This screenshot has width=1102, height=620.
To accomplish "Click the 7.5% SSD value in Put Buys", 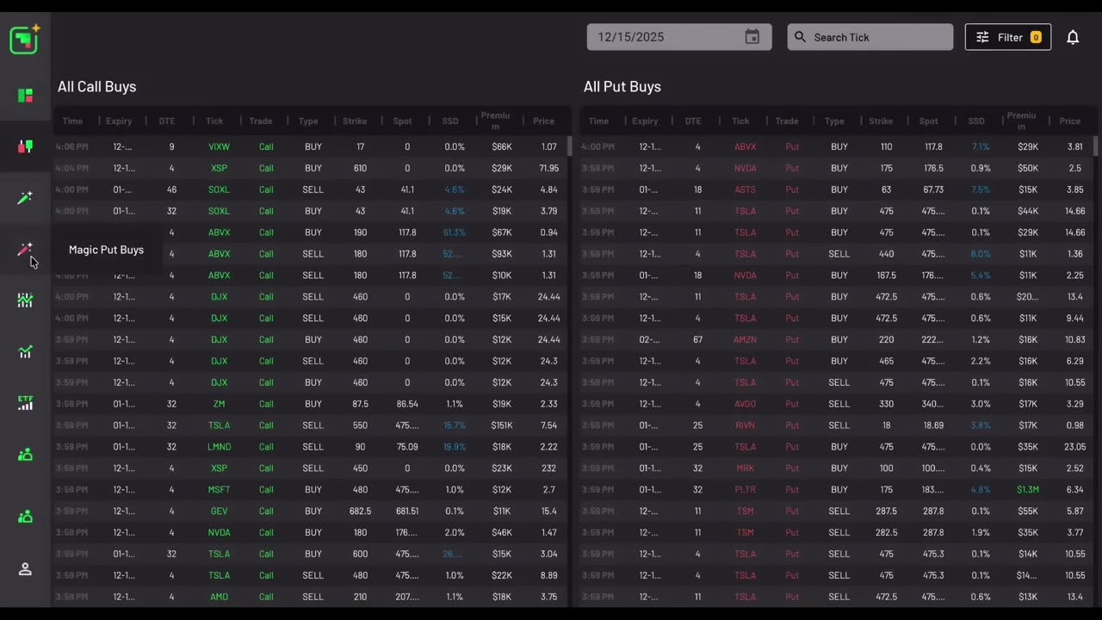I will pos(981,189).
